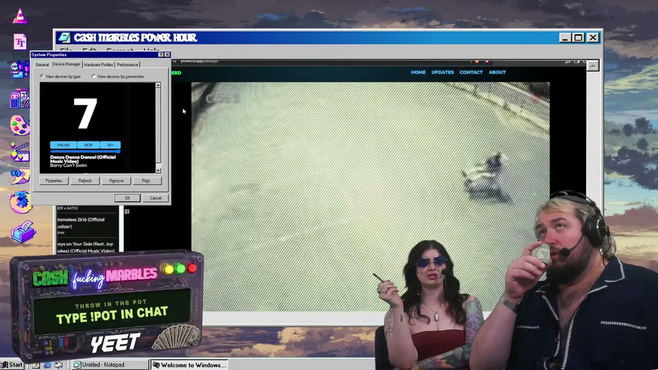
Task: Click the music video playing in the browser
Action: (370, 197)
